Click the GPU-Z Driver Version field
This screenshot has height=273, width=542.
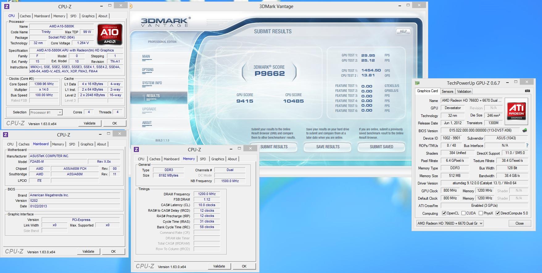[x=484, y=183]
